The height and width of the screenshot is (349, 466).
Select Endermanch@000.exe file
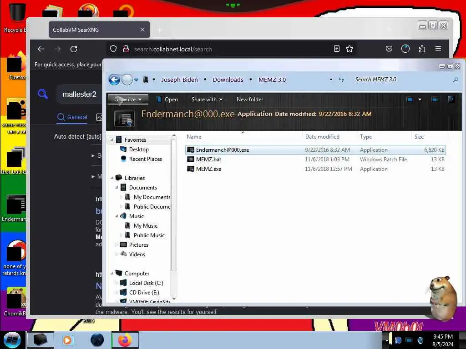point(315,150)
